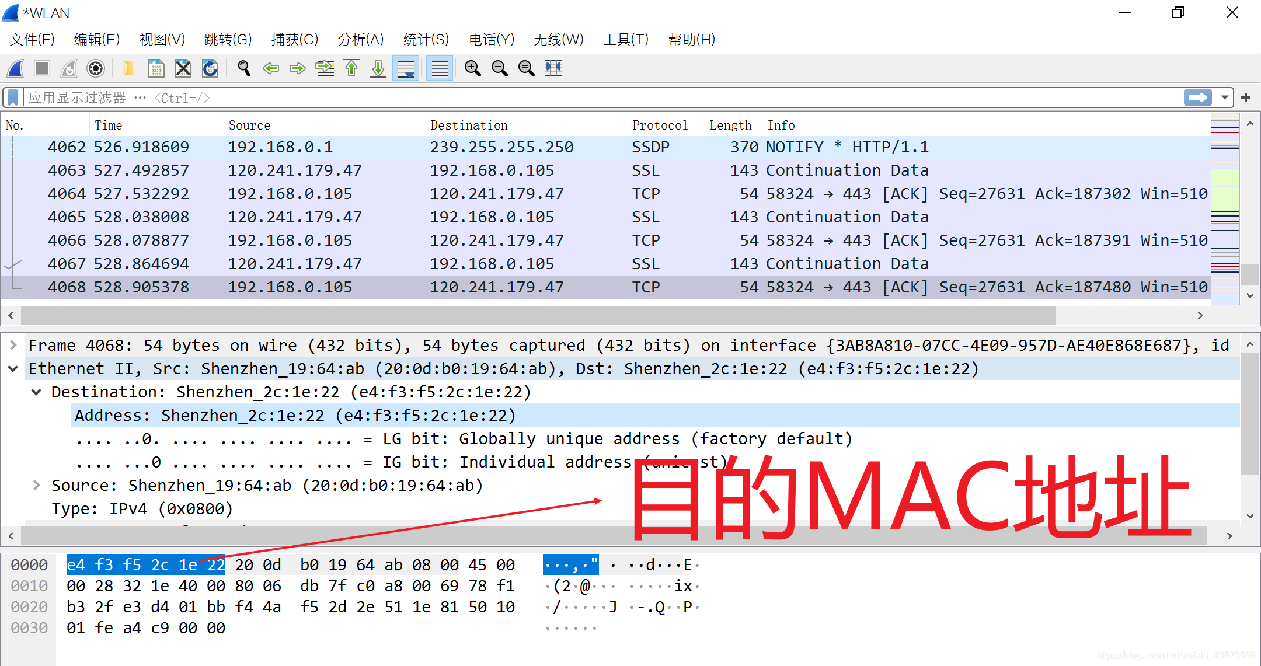The height and width of the screenshot is (666, 1261).
Task: Open the 统计(S) menu
Action: (x=426, y=39)
